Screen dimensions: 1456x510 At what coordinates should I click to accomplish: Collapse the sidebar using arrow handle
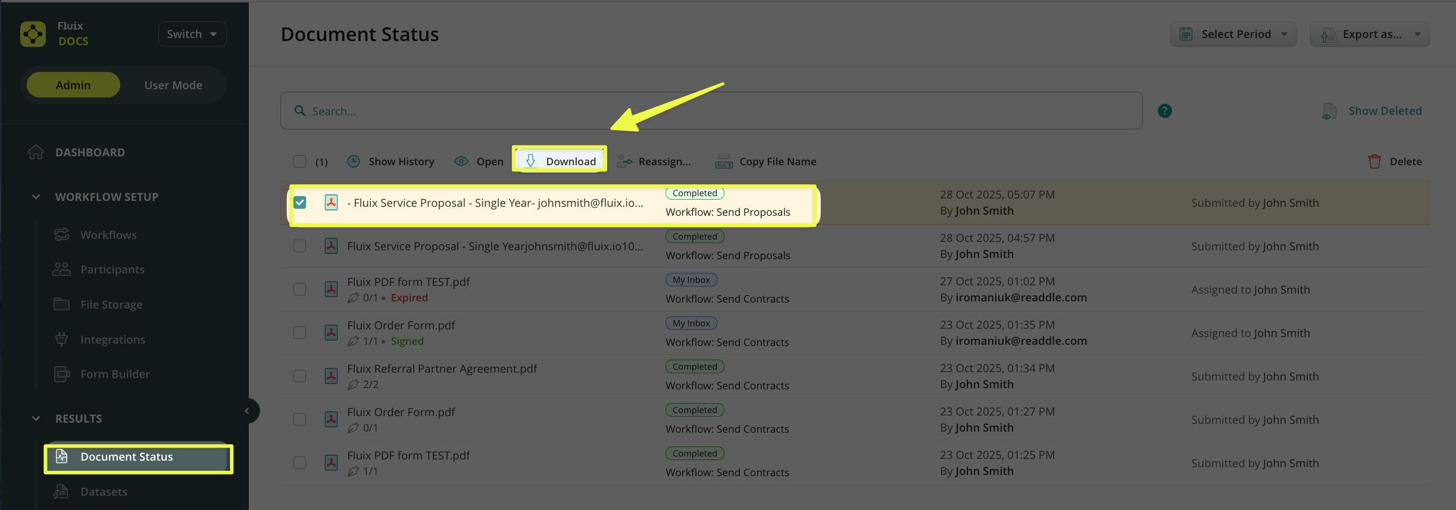tap(247, 411)
